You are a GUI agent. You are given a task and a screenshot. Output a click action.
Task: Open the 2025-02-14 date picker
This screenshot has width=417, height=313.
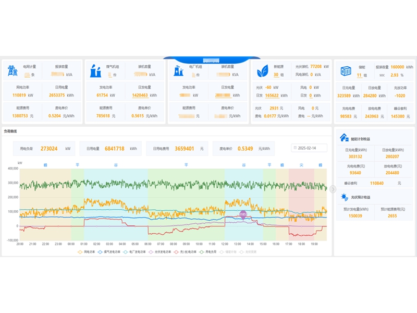[x=310, y=148]
